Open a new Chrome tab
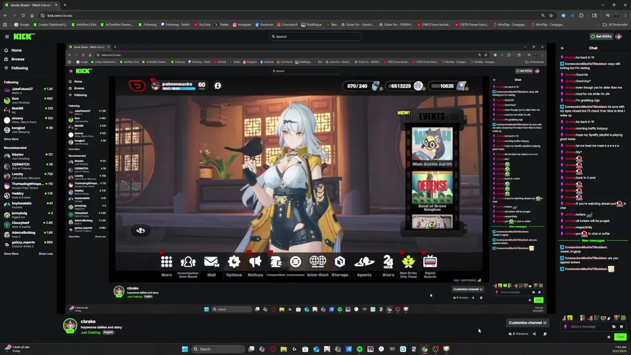 65,5
